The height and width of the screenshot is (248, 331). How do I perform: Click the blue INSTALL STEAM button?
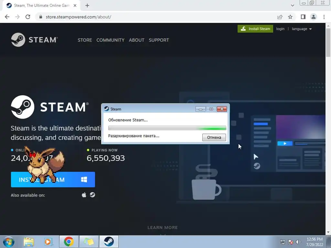click(x=53, y=180)
